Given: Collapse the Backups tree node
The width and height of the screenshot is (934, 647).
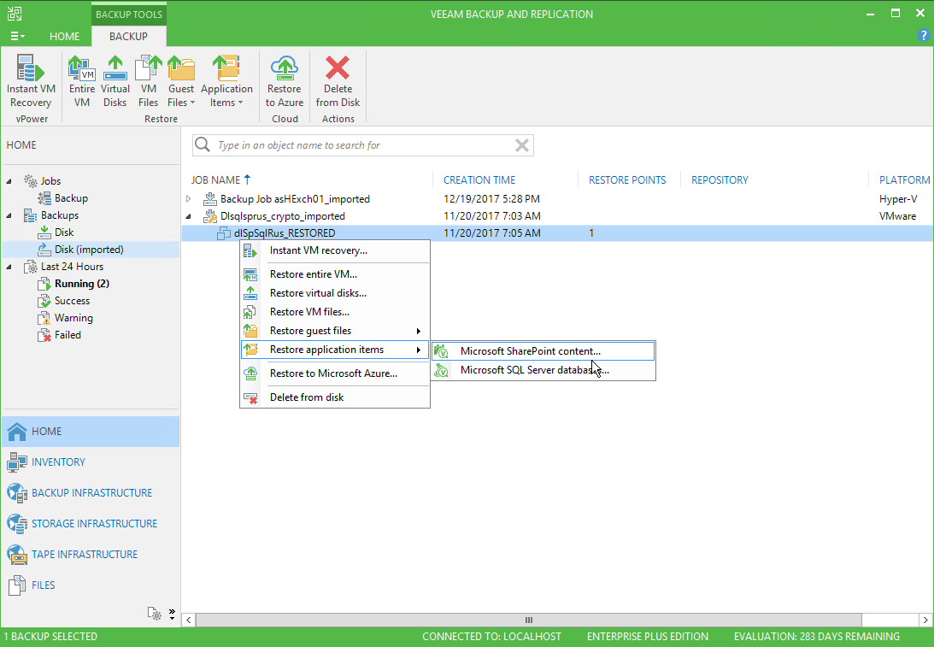Looking at the screenshot, I should [x=9, y=215].
